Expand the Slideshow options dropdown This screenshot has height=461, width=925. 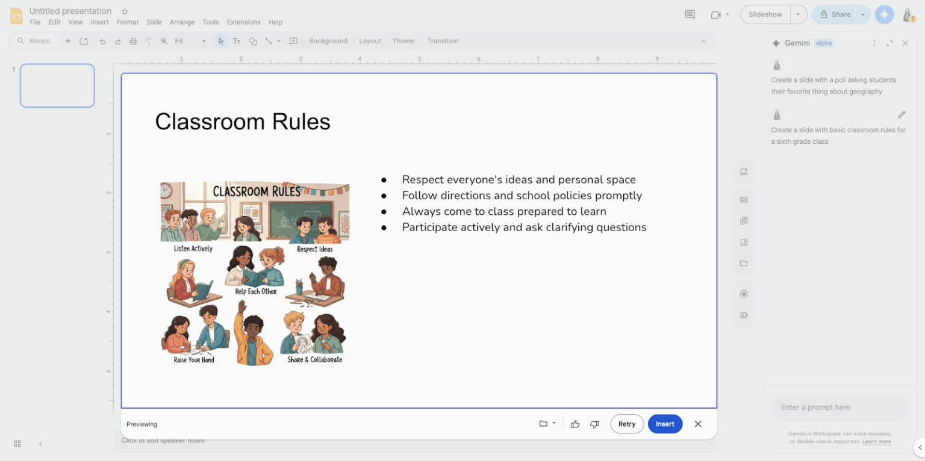tap(798, 14)
